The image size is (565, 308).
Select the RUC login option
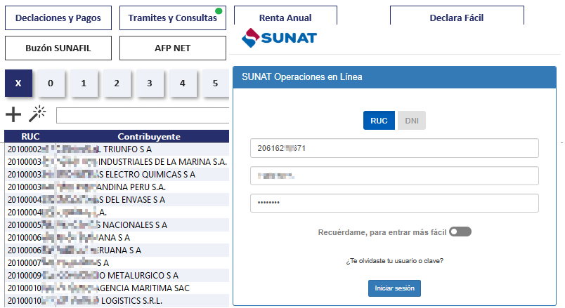tap(379, 121)
